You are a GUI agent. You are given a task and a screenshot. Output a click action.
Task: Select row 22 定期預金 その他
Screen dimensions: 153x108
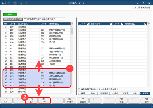[x=37, y=85]
